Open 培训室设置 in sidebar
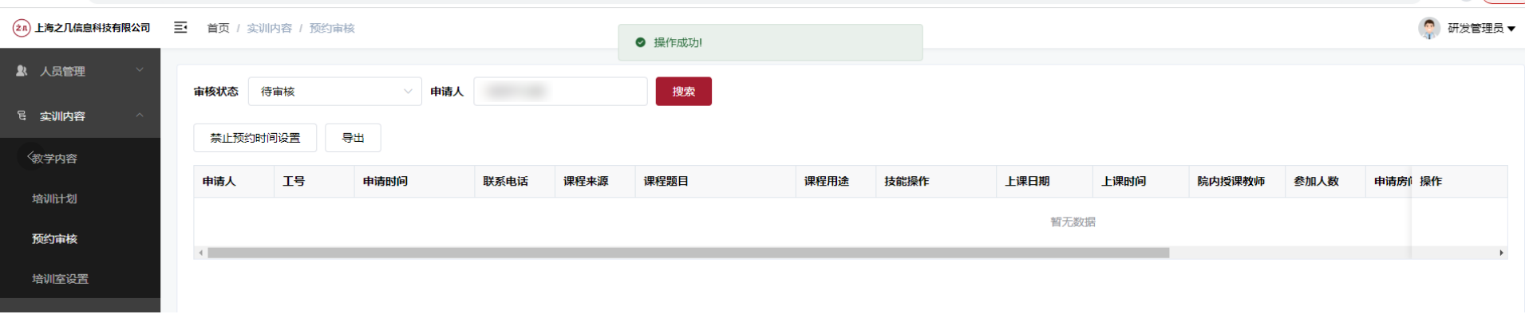Image resolution: width=1525 pixels, height=318 pixels. click(x=60, y=279)
